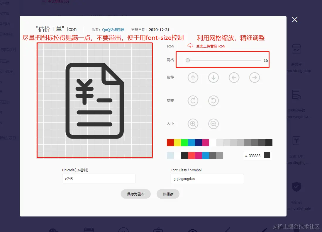322x232 pixels.
Task: Pick the yellow color swatch
Action: click(x=177, y=143)
